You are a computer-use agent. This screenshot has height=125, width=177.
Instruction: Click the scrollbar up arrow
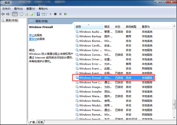coord(174,26)
